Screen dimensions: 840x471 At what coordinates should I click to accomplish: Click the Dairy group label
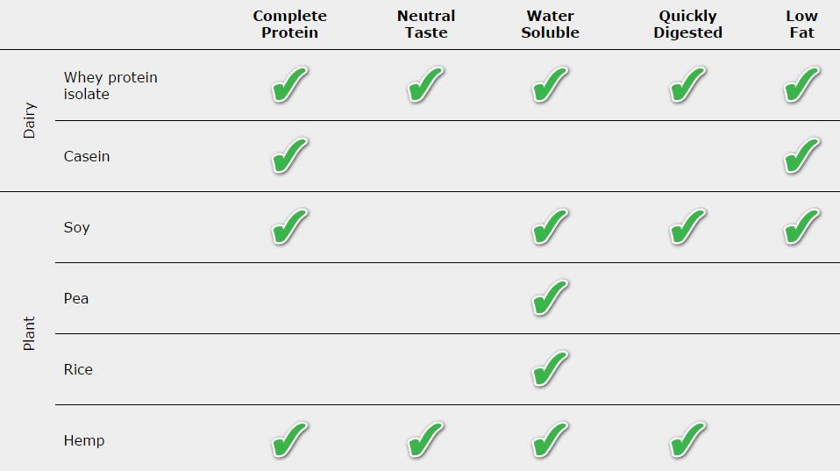coord(29,120)
